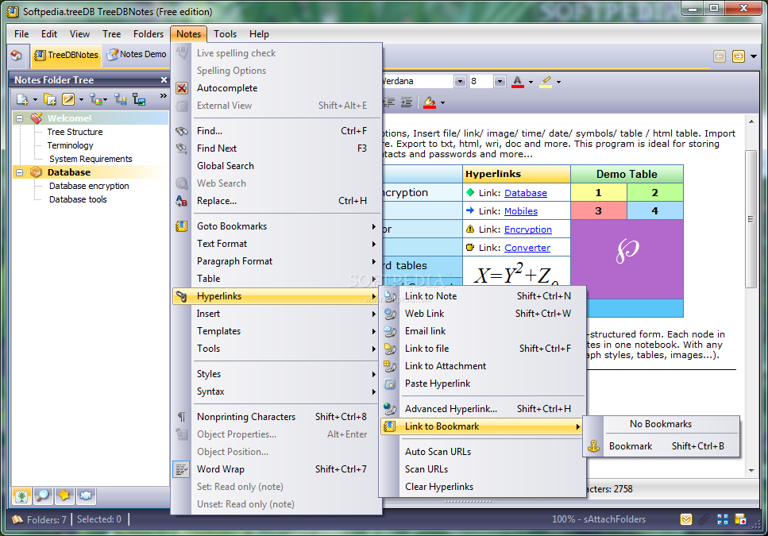The width and height of the screenshot is (768, 536).
Task: Select the System Requirements note
Action: [x=91, y=159]
